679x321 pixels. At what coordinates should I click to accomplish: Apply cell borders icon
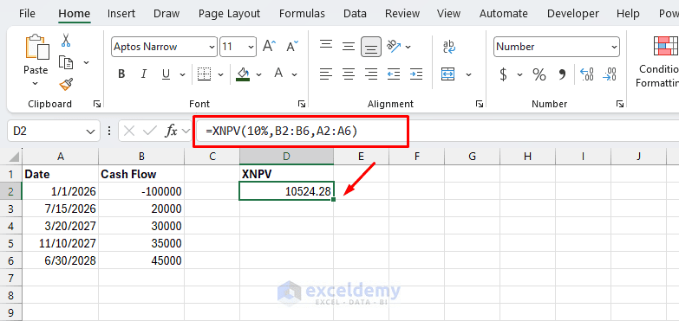click(x=204, y=74)
